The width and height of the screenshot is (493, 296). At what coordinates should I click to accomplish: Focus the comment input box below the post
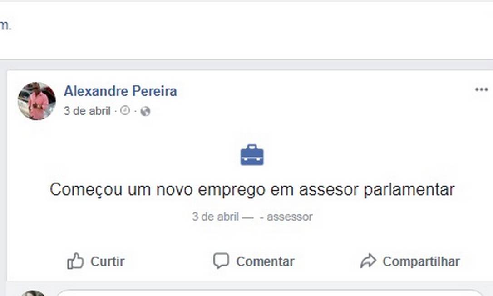(x=268, y=293)
